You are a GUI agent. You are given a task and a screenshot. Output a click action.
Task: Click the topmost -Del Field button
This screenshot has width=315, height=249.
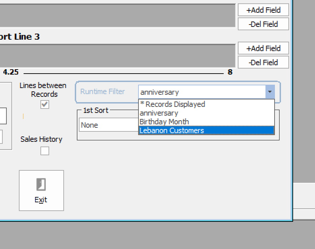[263, 24]
